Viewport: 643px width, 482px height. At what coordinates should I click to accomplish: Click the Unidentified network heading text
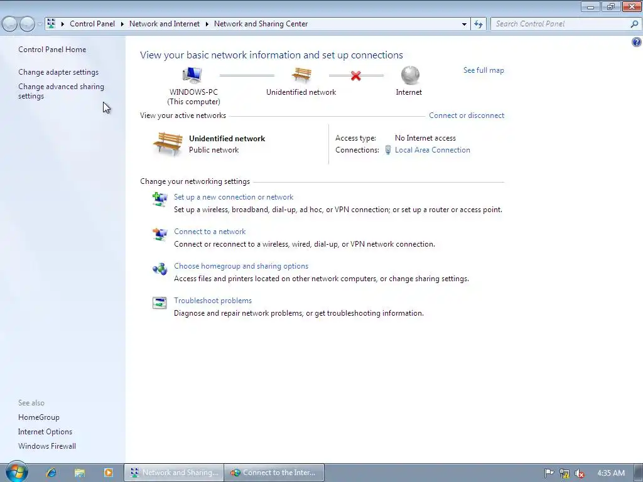pyautogui.click(x=227, y=139)
